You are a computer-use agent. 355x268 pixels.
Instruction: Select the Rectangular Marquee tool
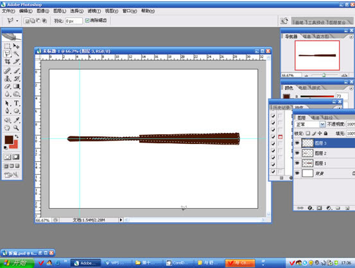click(7, 46)
